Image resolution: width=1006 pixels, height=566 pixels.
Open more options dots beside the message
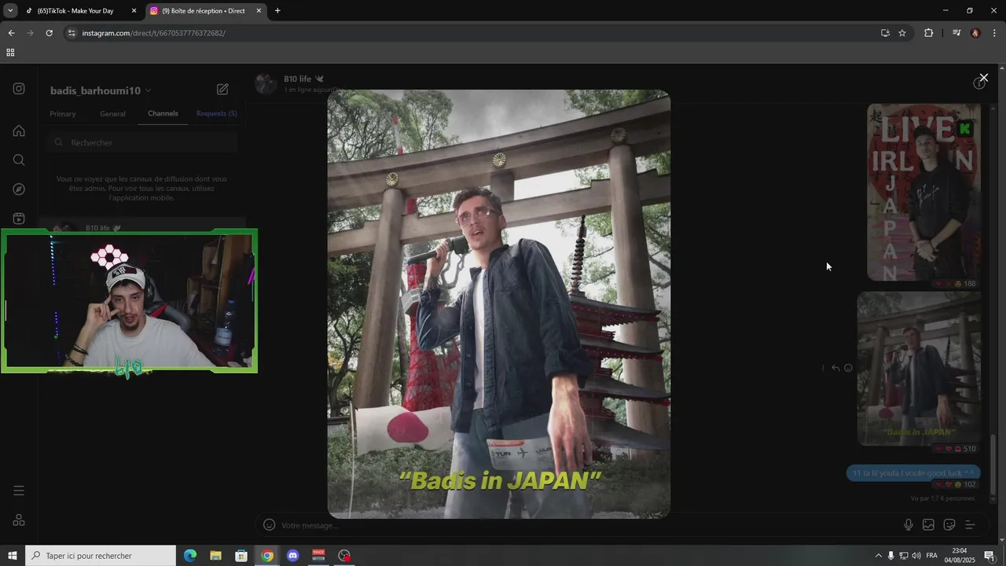pyautogui.click(x=823, y=368)
